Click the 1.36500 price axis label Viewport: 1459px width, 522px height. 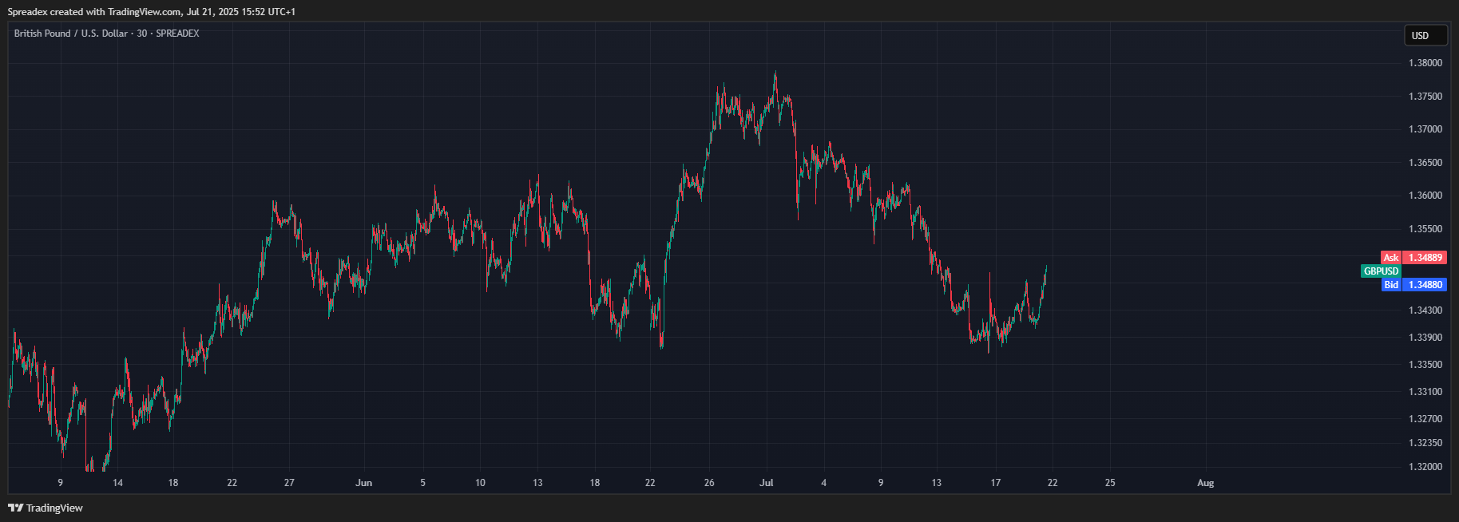[1425, 163]
